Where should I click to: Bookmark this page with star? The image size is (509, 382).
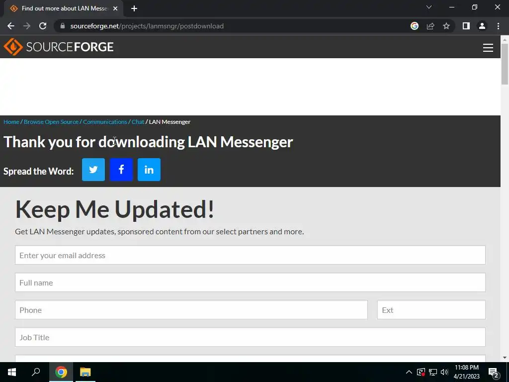[x=446, y=26]
